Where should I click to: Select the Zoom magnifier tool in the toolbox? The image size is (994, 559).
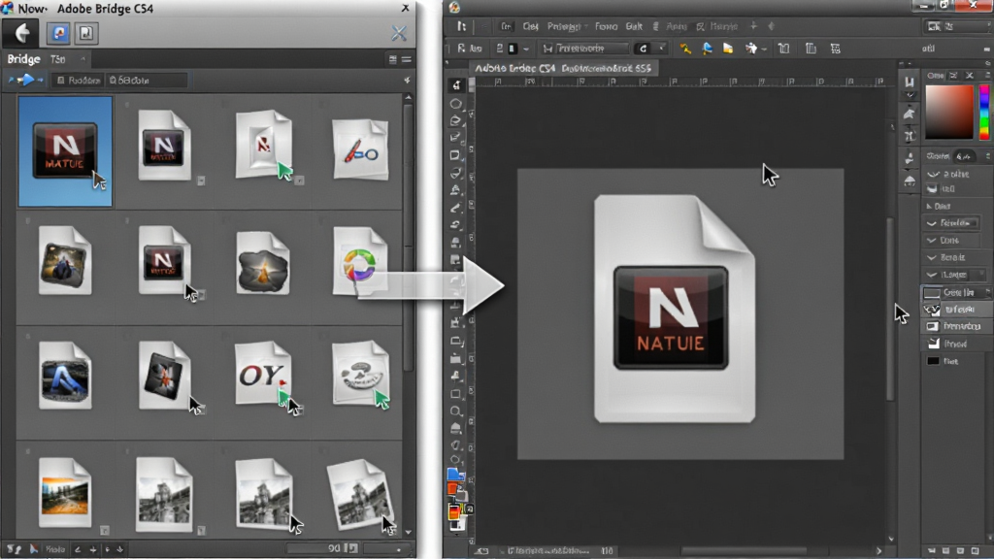[x=456, y=411]
